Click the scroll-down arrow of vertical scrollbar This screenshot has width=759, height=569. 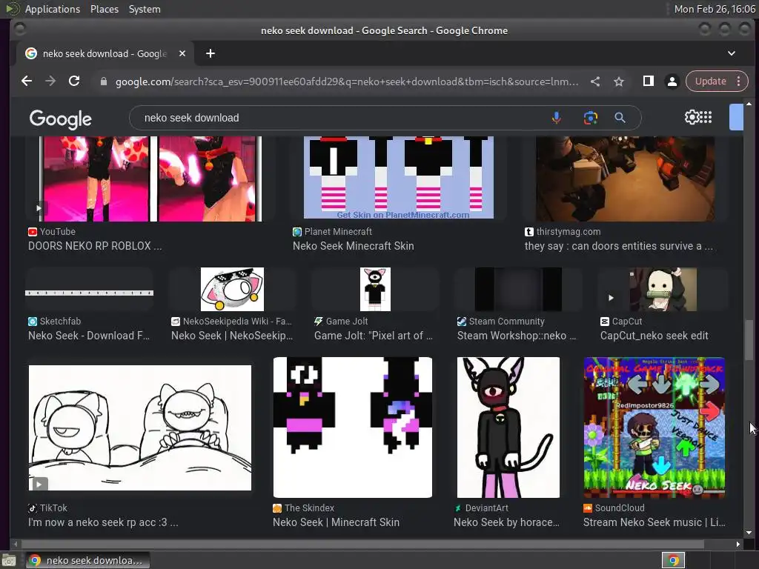(749, 533)
